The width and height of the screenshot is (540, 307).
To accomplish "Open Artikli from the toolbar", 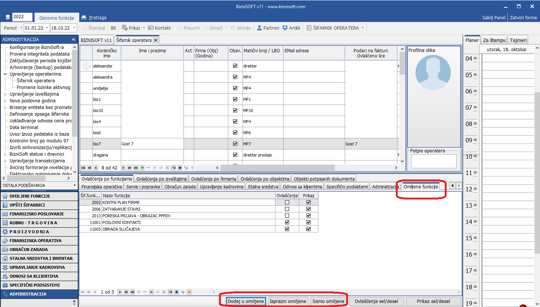I will click(291, 28).
